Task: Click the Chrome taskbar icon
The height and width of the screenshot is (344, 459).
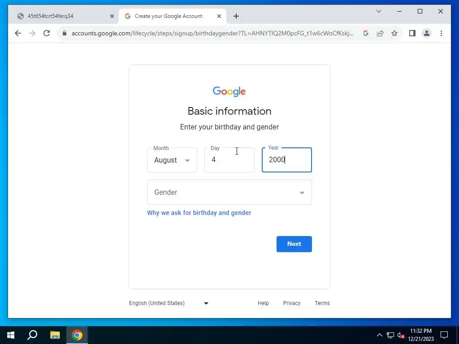Action: [77, 335]
